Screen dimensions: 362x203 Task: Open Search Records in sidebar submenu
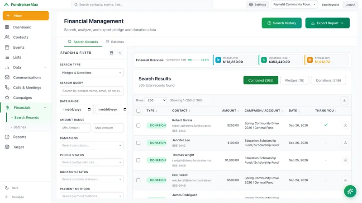pyautogui.click(x=27, y=117)
